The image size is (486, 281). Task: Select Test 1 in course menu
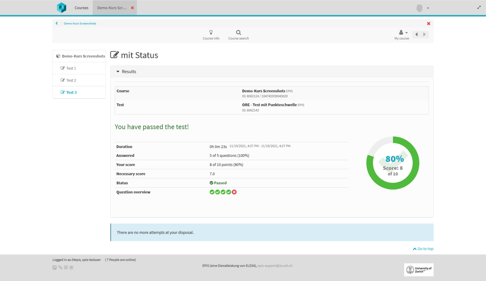pos(71,68)
